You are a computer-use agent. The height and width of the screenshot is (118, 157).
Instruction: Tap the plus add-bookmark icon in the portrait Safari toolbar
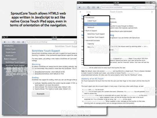(x=98, y=7)
